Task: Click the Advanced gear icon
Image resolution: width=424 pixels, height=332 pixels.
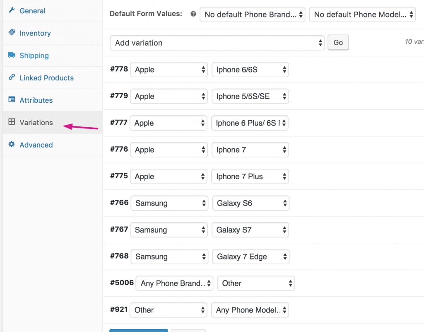Action: 12,145
